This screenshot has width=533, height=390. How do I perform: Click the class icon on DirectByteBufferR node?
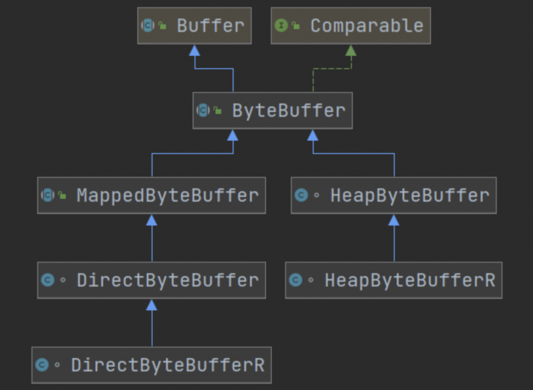[x=42, y=365]
